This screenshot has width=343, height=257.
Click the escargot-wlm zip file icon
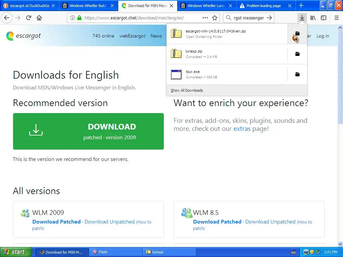pos(176,34)
